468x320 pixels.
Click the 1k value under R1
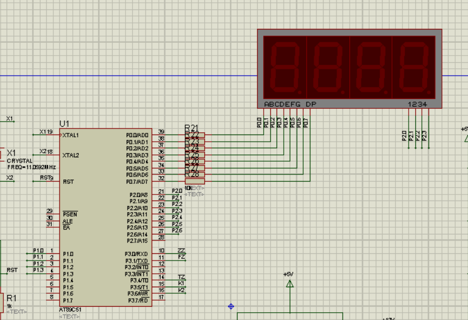pos(9,306)
